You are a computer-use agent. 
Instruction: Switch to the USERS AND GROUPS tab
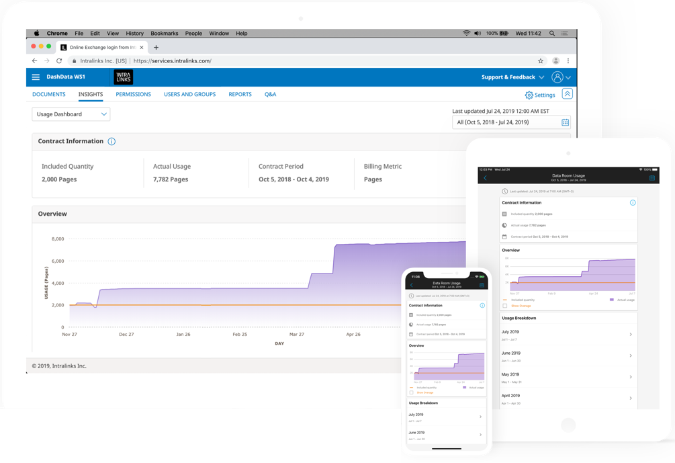click(x=190, y=94)
